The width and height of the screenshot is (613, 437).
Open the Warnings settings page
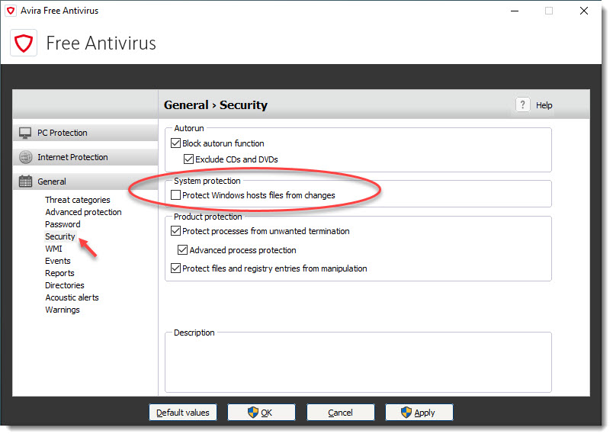pos(63,310)
